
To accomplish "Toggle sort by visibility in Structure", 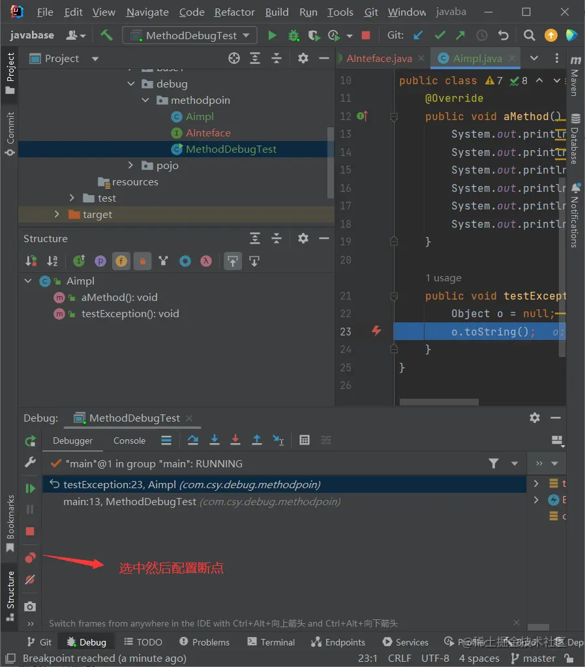I will pyautogui.click(x=31, y=261).
